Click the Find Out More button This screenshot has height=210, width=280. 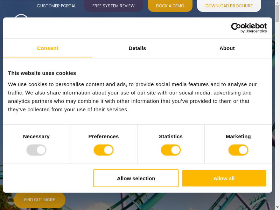pos(40,200)
